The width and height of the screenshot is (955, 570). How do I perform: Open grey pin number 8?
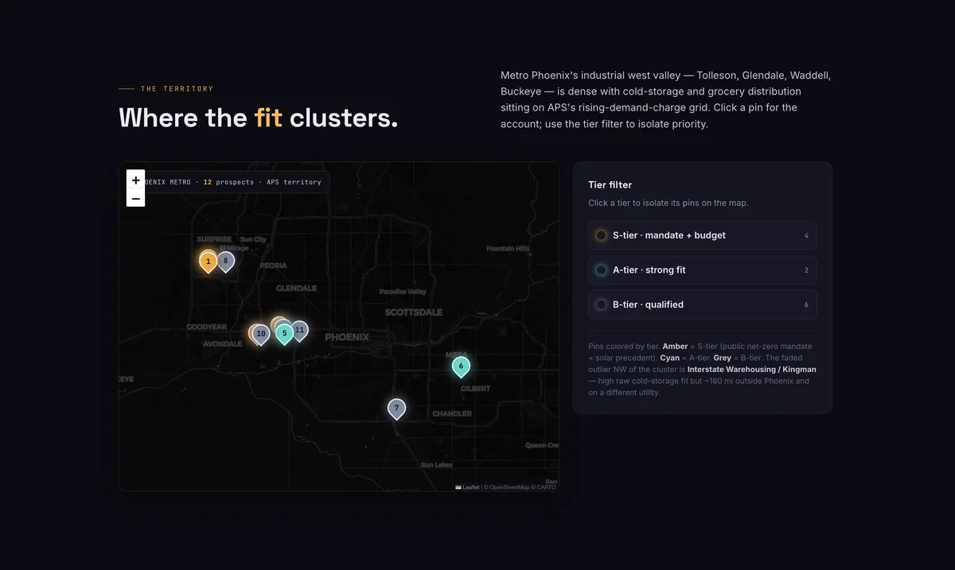(x=225, y=261)
